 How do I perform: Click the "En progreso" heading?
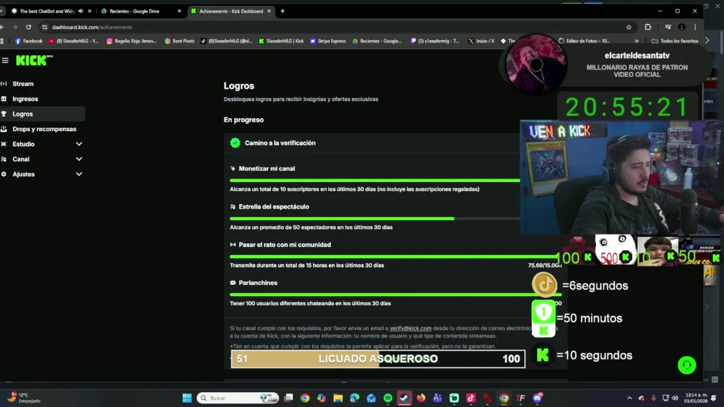pos(244,120)
